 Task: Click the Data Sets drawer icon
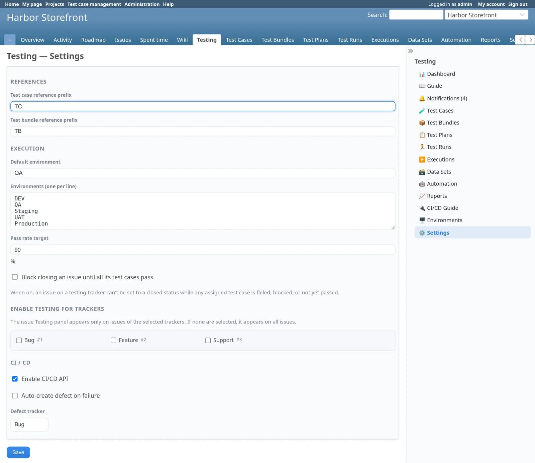422,172
